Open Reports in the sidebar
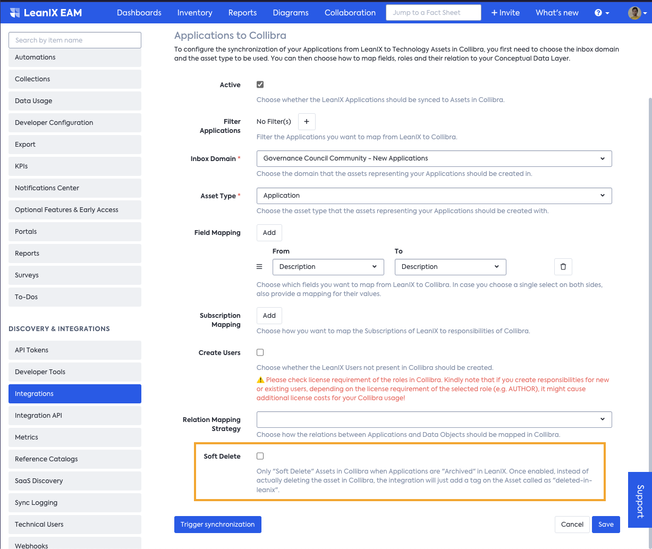652x549 pixels. click(75, 254)
